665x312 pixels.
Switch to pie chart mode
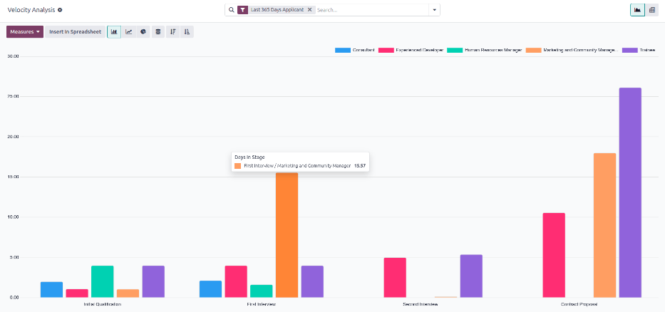143,32
